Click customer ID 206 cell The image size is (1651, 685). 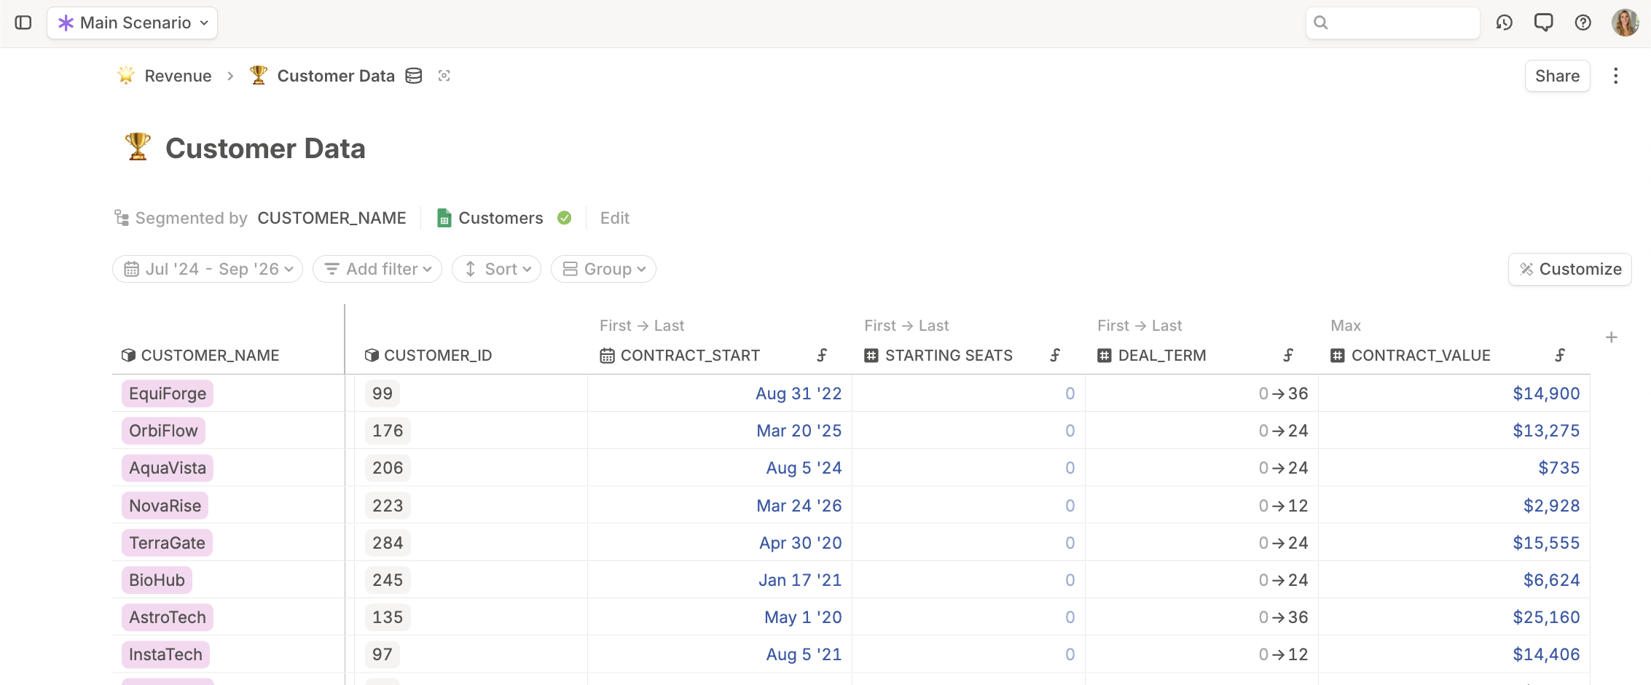pos(388,468)
